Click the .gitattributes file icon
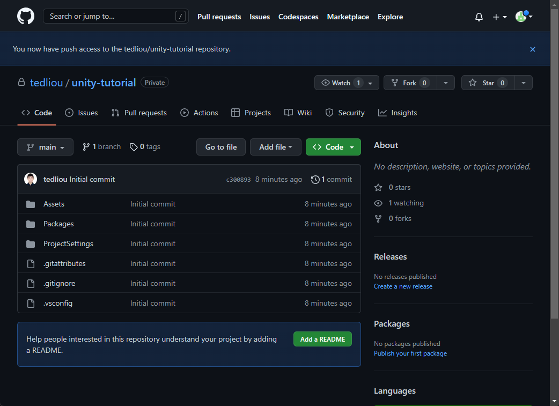The width and height of the screenshot is (559, 406). point(31,264)
